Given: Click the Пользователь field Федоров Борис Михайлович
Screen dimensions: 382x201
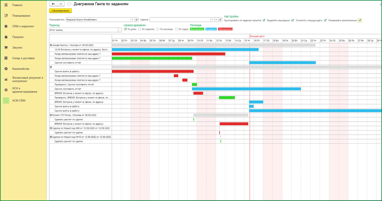Looking at the screenshot, I should [98, 20].
